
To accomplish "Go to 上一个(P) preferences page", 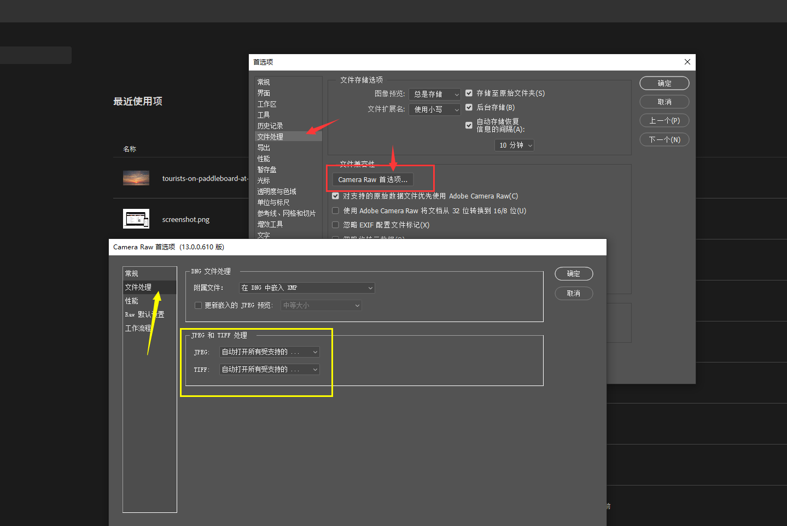I will tap(664, 120).
